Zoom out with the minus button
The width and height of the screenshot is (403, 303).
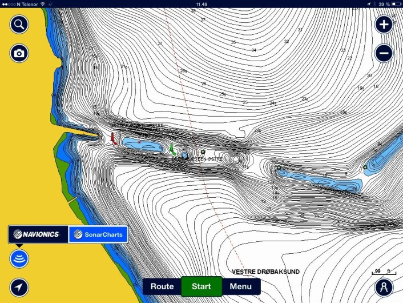(x=384, y=53)
